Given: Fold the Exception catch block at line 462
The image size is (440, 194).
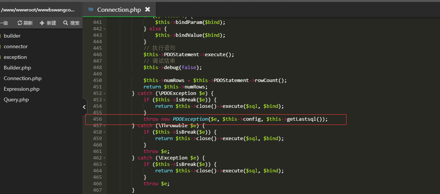Looking at the screenshot, I should click(105, 158).
